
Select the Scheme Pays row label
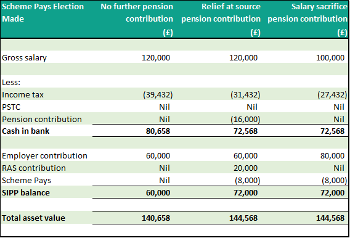click(x=26, y=181)
